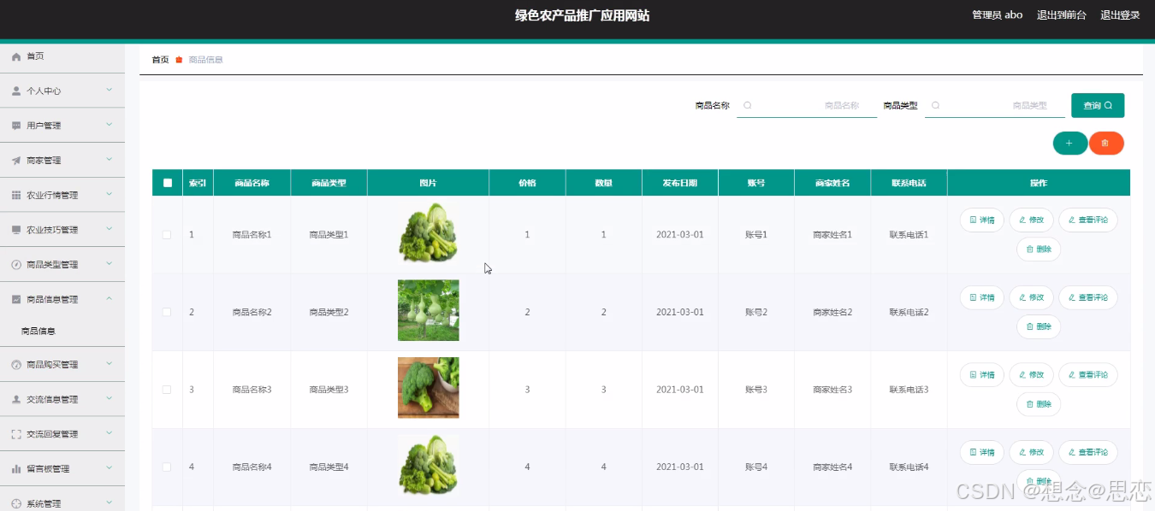Click the chat icon beside 用户管理
Image resolution: width=1155 pixels, height=511 pixels.
click(15, 126)
